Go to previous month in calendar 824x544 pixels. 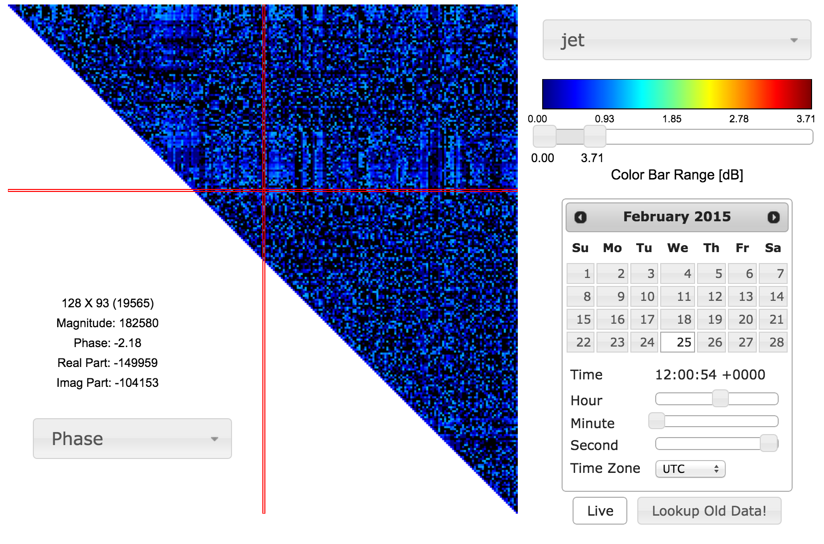coord(581,217)
